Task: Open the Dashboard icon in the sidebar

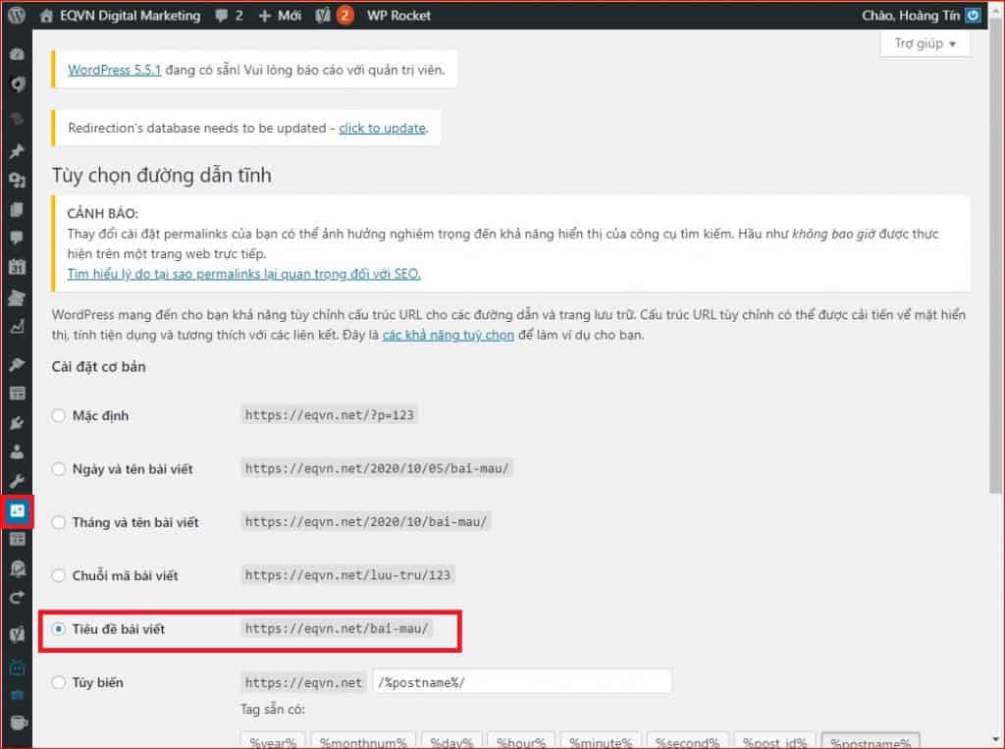Action: point(16,54)
